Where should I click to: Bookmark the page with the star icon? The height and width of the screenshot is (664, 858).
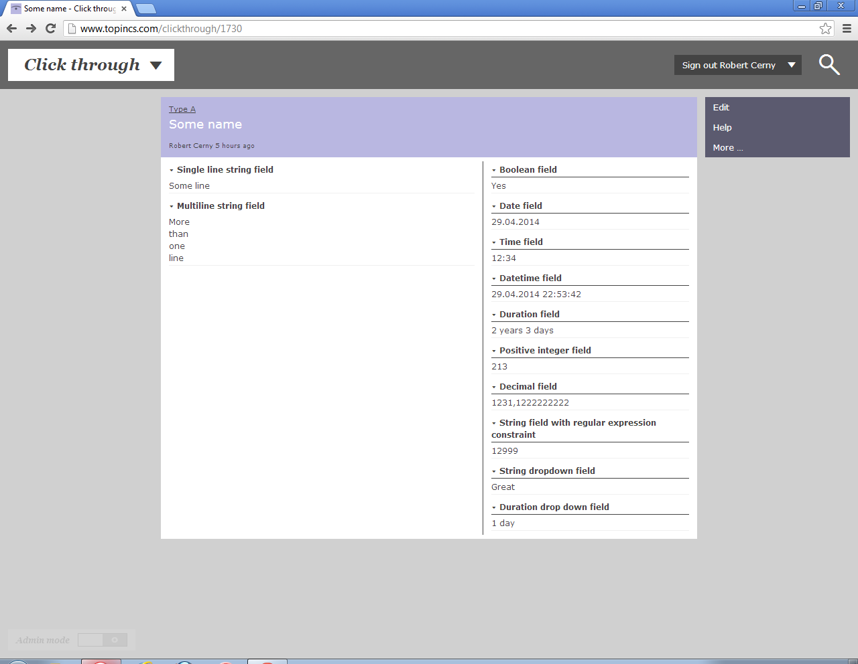point(825,28)
